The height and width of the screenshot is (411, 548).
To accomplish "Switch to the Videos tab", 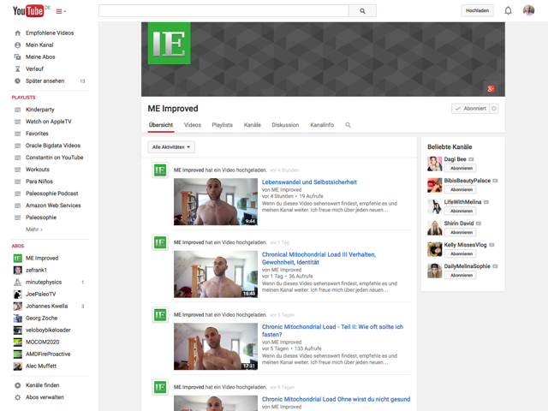I will point(193,125).
